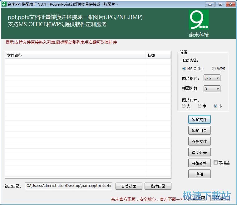Click the red 提示 hint text

coord(61,42)
